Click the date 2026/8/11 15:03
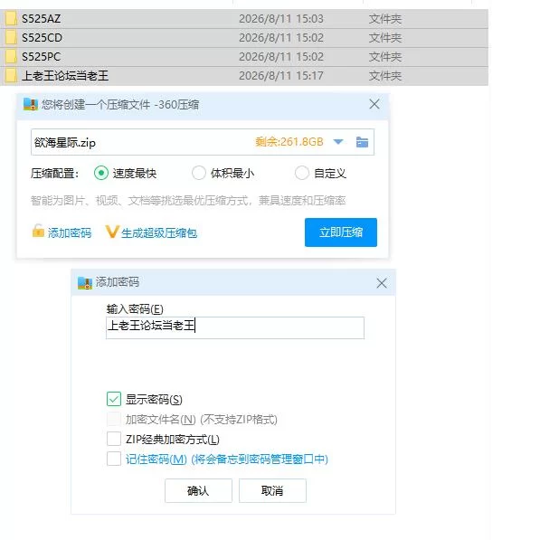Viewport: 540px width, 540px height. pyautogui.click(x=281, y=19)
